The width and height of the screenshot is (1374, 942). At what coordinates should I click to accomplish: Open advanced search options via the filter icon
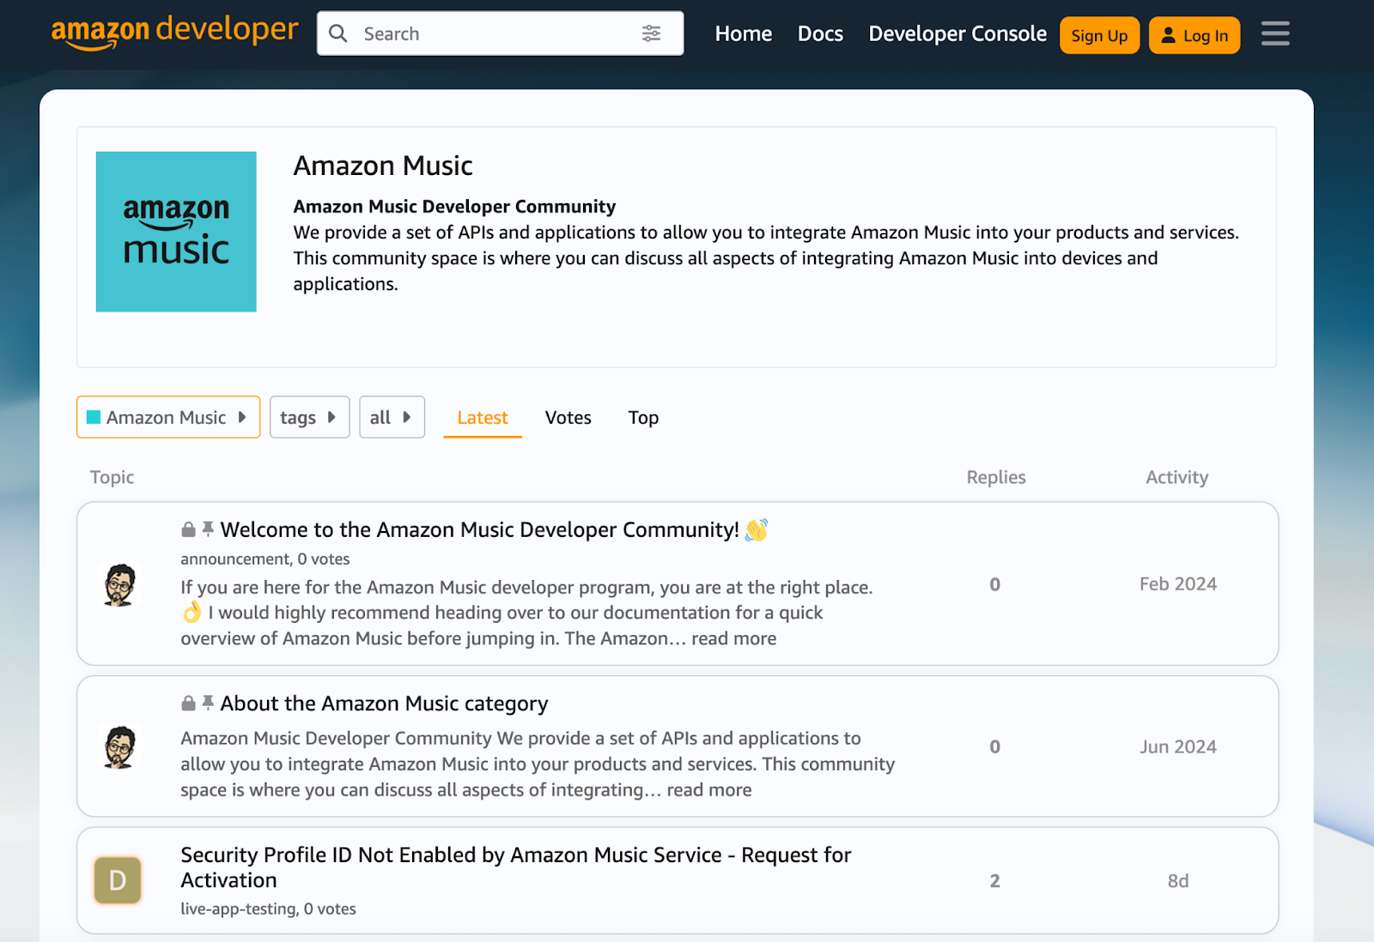pyautogui.click(x=653, y=33)
